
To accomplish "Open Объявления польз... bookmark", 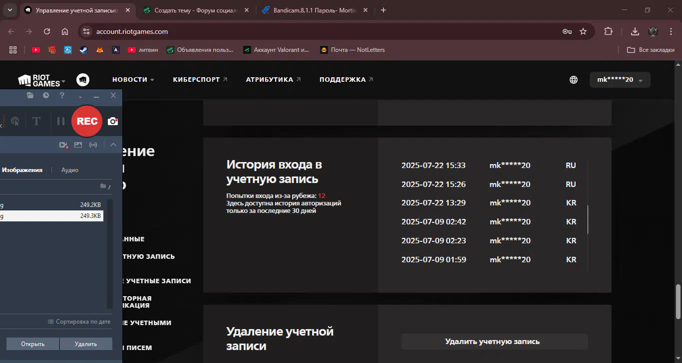I will coord(200,50).
